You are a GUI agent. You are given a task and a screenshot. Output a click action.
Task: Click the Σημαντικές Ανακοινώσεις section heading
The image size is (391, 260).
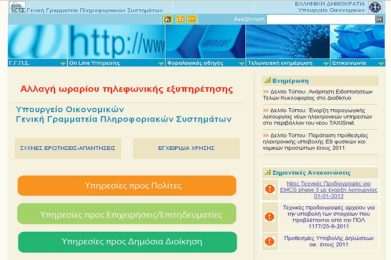point(311,173)
